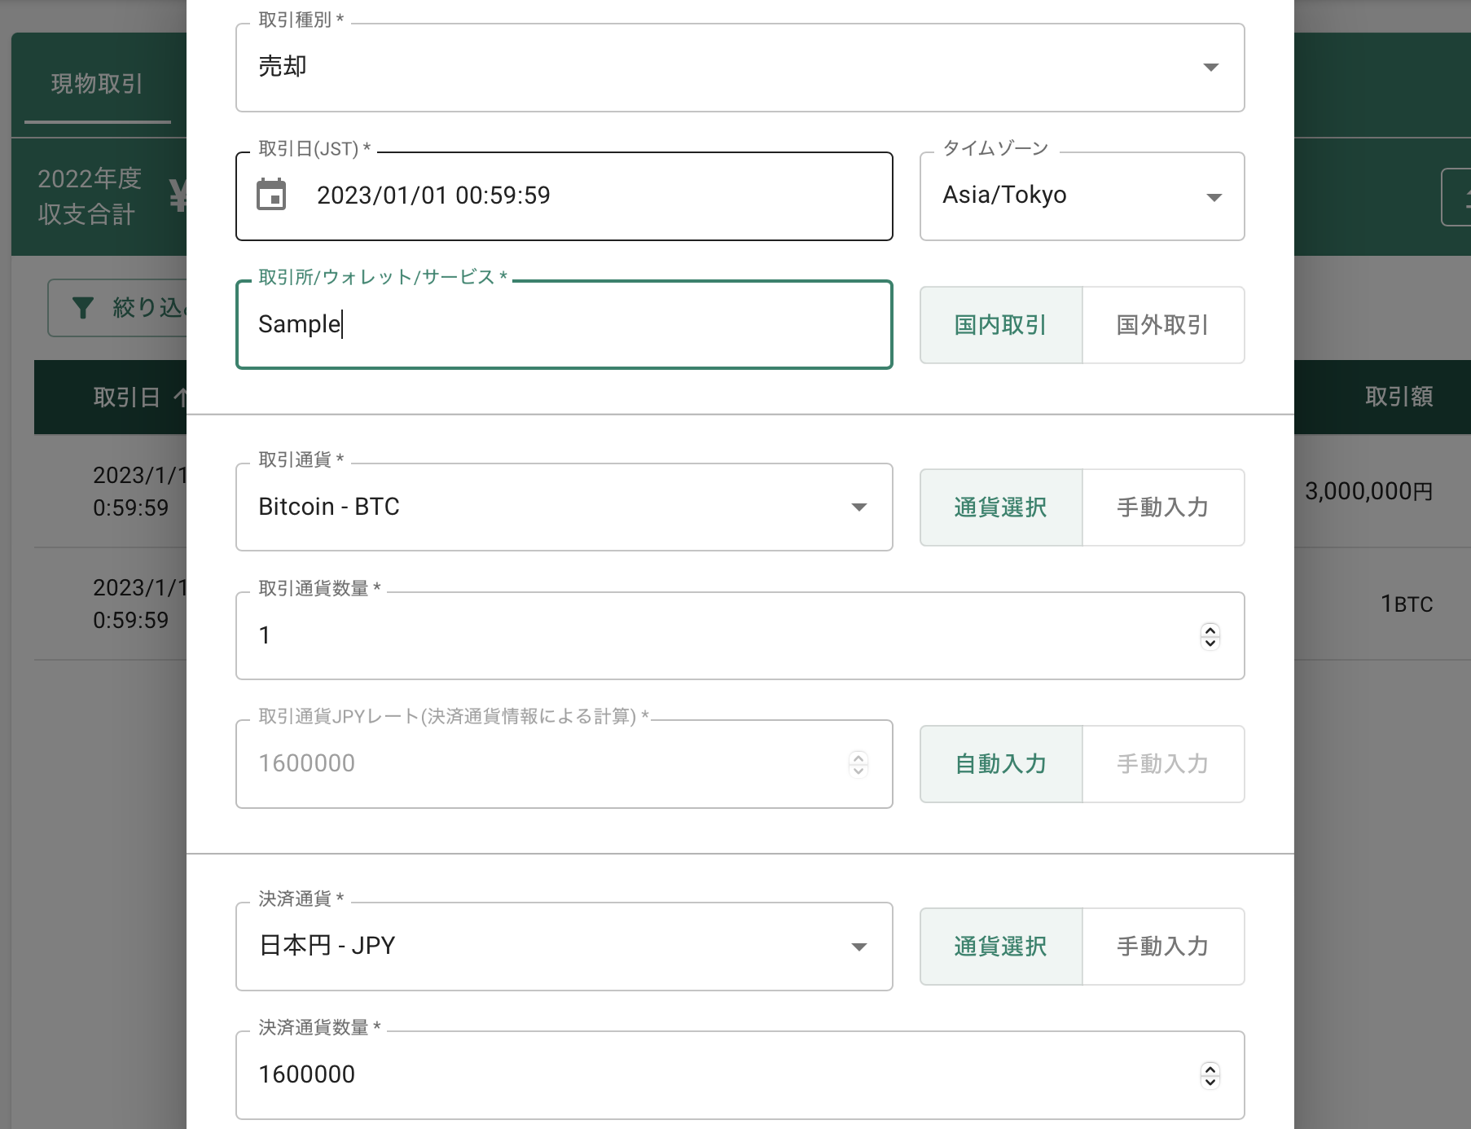
Task: Select 手動入力 for 決済通貨
Action: coord(1163,947)
